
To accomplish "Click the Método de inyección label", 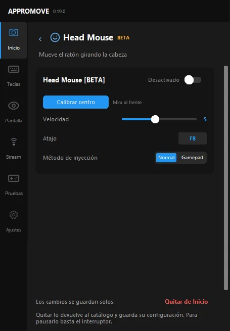I will point(70,158).
